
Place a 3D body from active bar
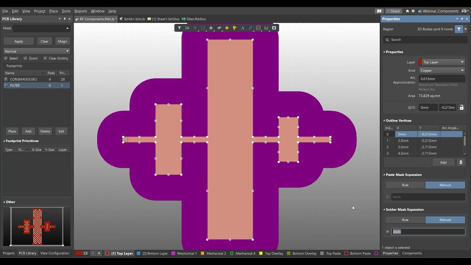tap(219, 28)
